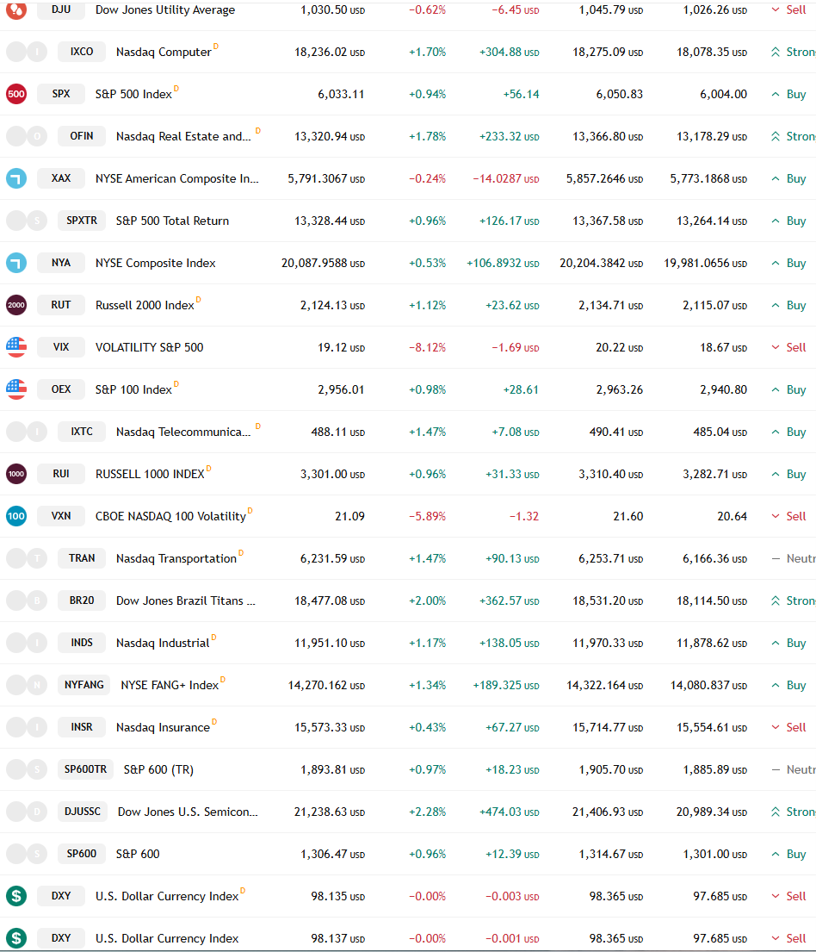The height and width of the screenshot is (952, 816).
Task: Click the Buy rating for NYFANG
Action: [x=788, y=685]
